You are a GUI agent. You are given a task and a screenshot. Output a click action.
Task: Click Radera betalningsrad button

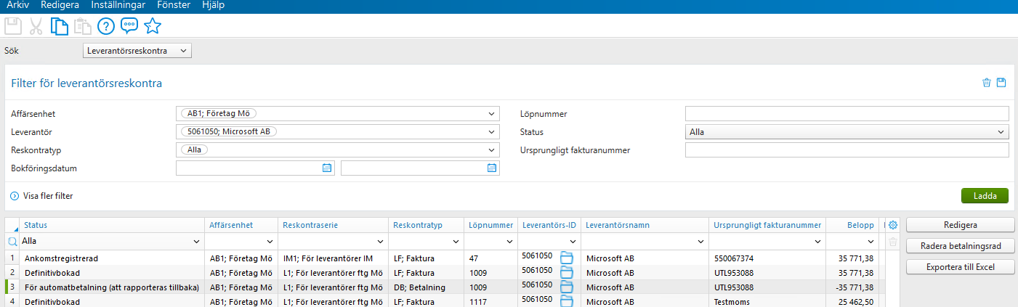coord(960,246)
